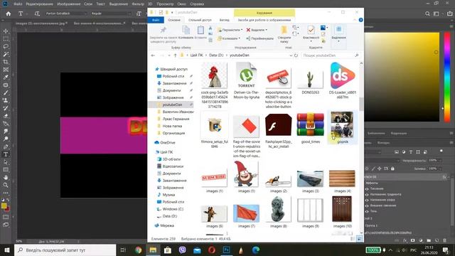The width and height of the screenshot is (455, 256).
Task: Click Перейменувати in Explorer ribbon
Action: pos(259,38)
